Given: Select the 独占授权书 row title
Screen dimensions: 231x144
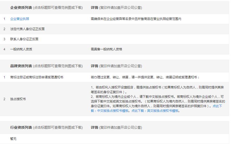Looking at the screenshot, I should click(18, 99).
